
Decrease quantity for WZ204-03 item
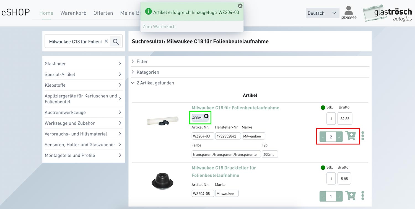point(323,137)
